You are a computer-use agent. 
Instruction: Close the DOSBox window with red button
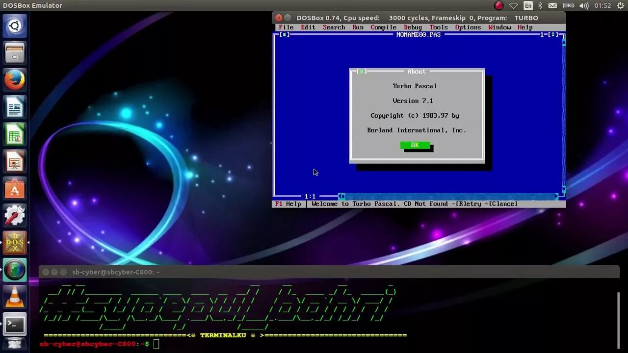[279, 18]
